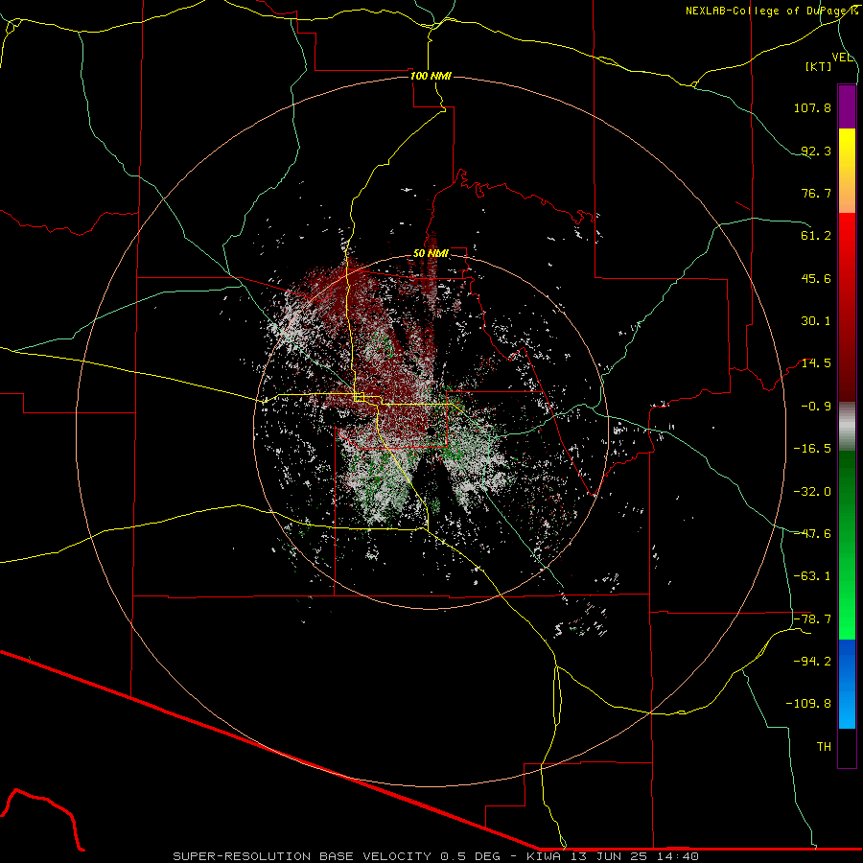Select the -63.1 velocity scale value
Viewport: 863px width, 863px height.
[x=812, y=576]
